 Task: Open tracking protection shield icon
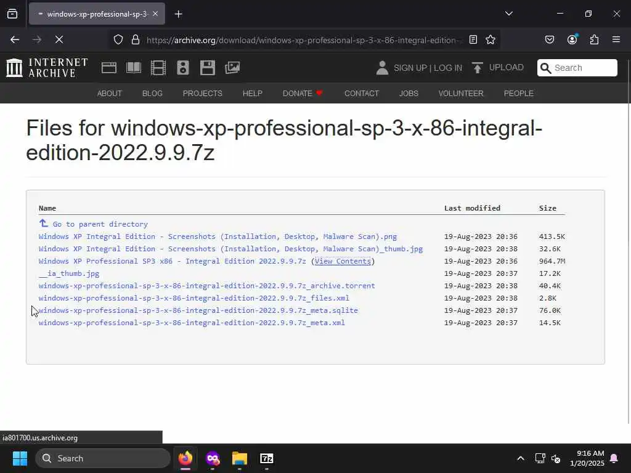tap(118, 40)
